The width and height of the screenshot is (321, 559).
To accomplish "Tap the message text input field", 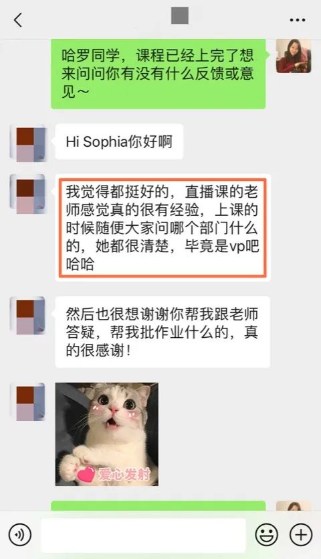I will (x=143, y=535).
